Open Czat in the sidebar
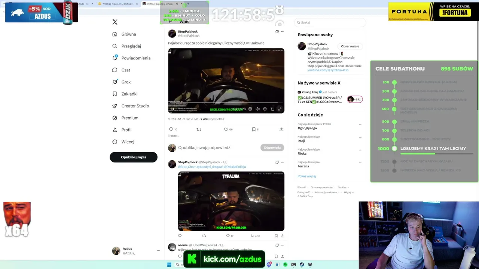479x269 pixels. point(121,70)
